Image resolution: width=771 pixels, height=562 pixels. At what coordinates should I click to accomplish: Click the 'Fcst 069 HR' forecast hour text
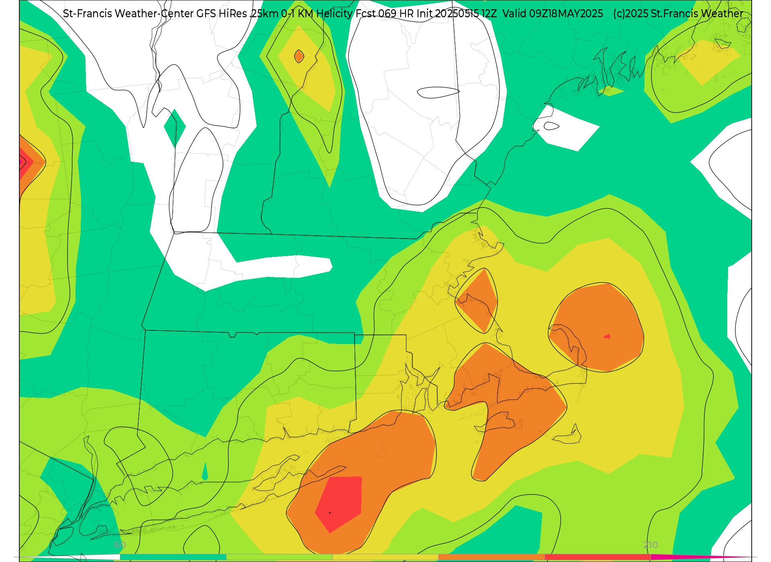coord(385,14)
